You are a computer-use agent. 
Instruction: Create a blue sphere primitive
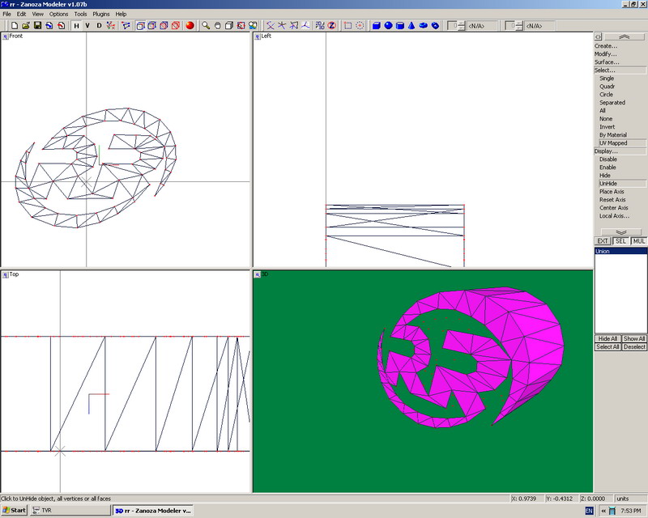pyautogui.click(x=388, y=26)
